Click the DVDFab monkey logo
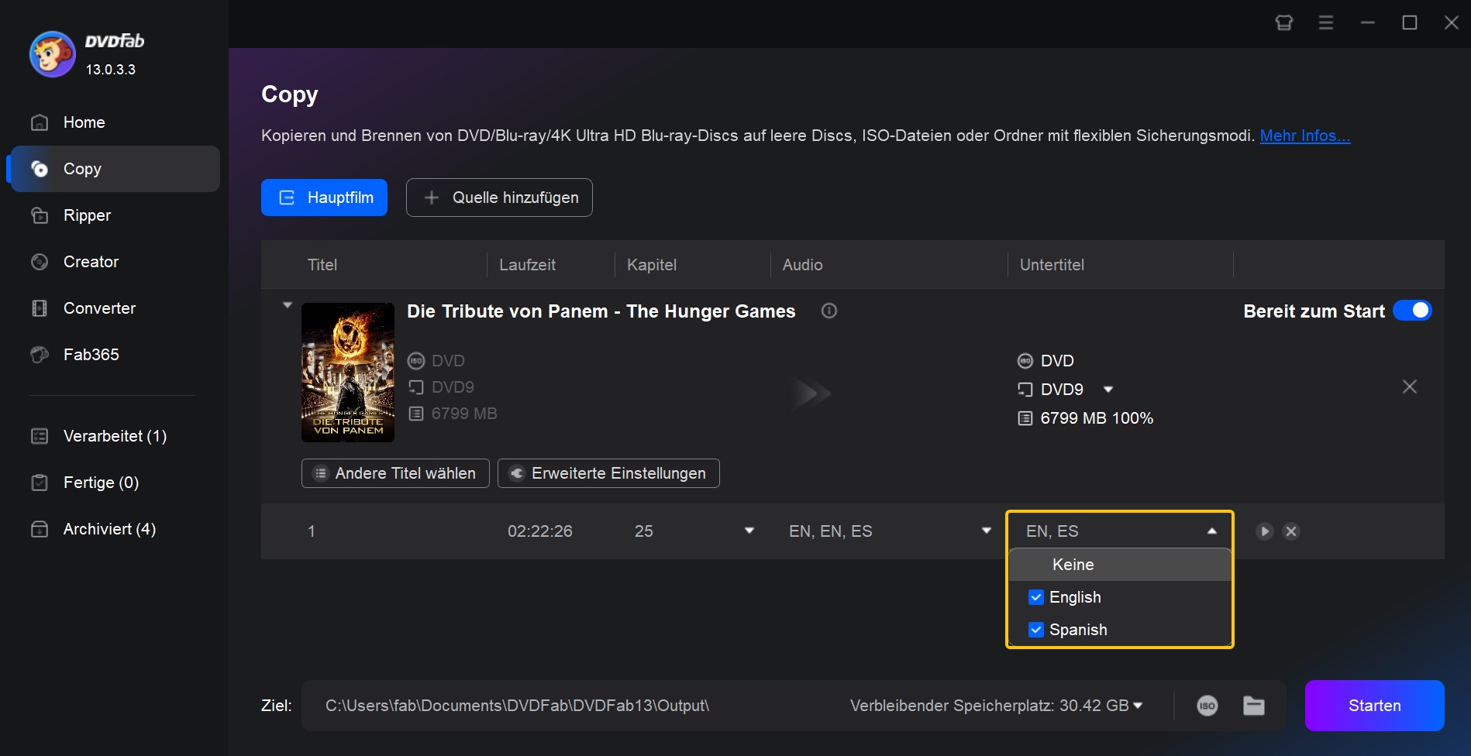Screen dimensions: 1471x756 [52, 54]
